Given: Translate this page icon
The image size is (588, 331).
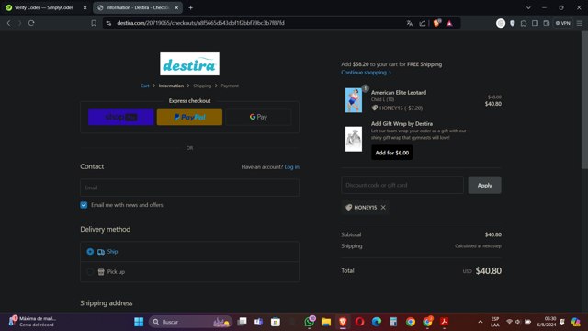Looking at the screenshot, I should point(410,23).
